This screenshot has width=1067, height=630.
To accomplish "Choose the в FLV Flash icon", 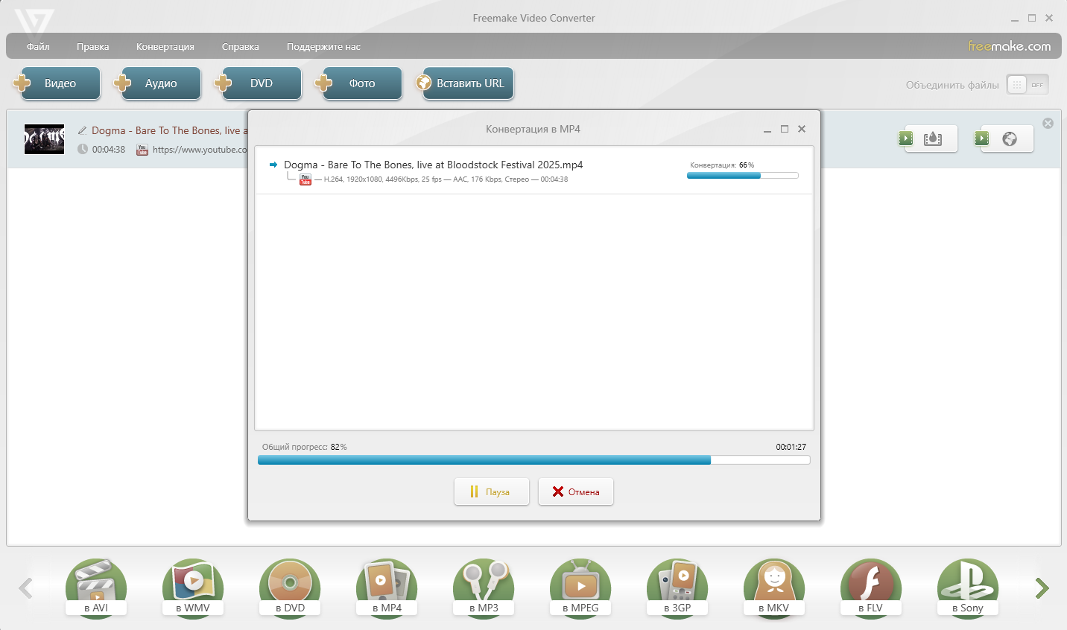I will coord(871,588).
